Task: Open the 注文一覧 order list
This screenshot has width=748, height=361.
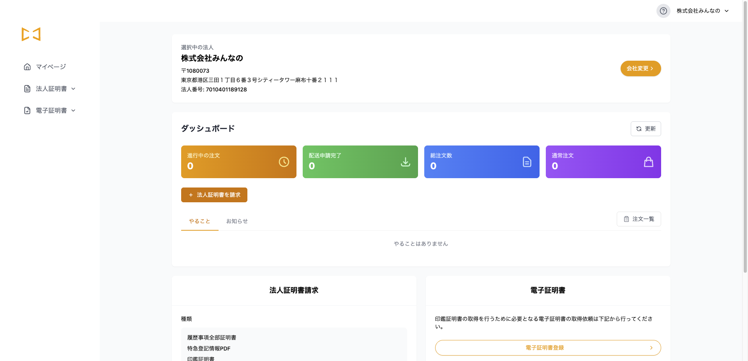Action: pyautogui.click(x=639, y=219)
